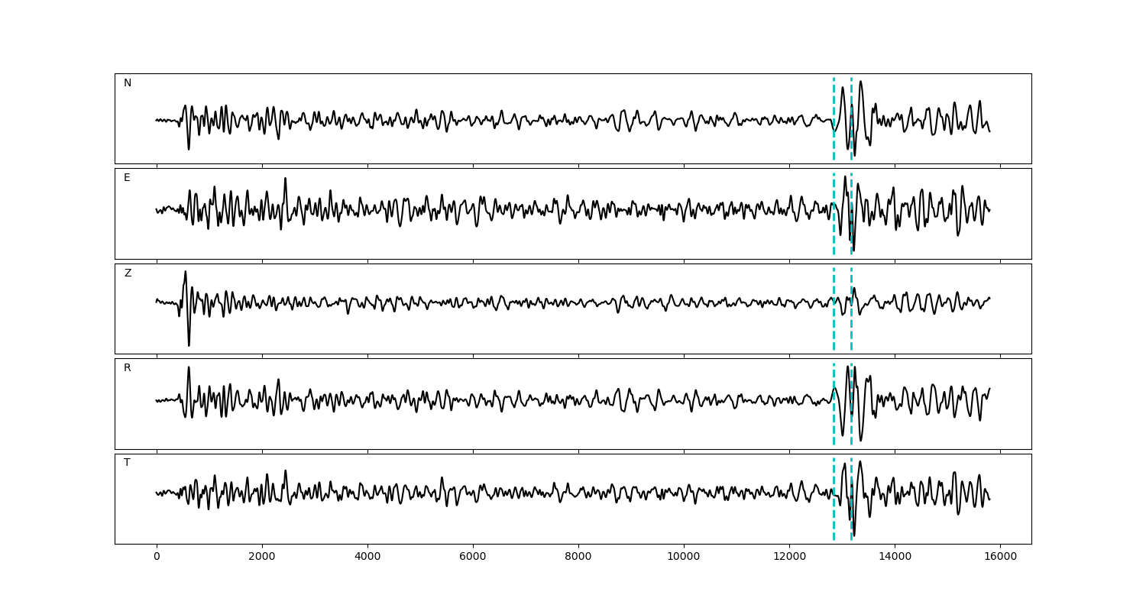Click the x-axis tick label 6000
Image resolution: width=1146 pixels, height=611 pixels.
[x=473, y=557]
